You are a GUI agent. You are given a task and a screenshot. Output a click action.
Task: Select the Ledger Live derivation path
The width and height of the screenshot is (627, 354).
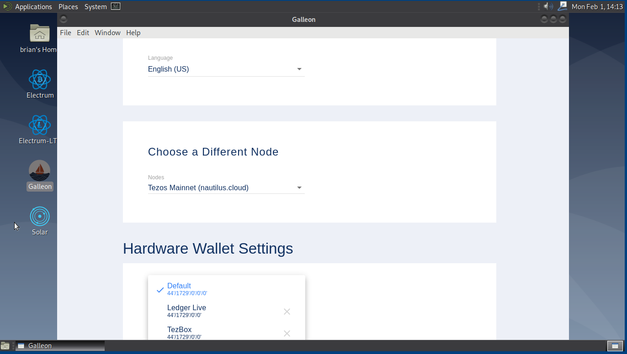(x=227, y=312)
